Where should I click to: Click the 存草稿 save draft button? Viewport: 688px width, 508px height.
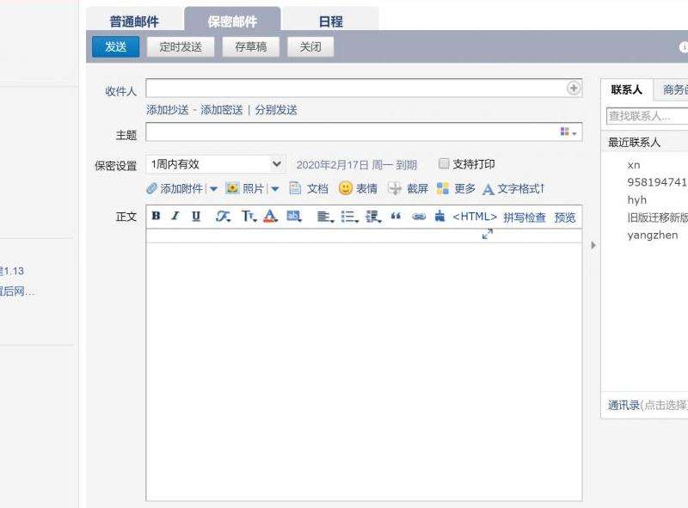250,47
